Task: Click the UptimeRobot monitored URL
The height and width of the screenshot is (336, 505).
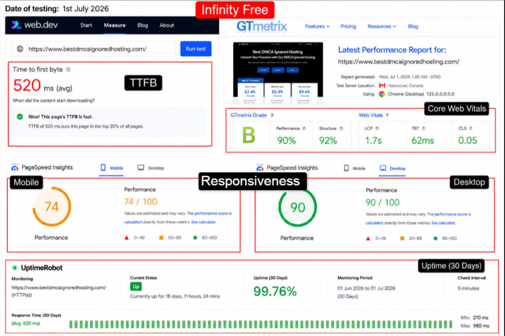Action: tap(59, 288)
